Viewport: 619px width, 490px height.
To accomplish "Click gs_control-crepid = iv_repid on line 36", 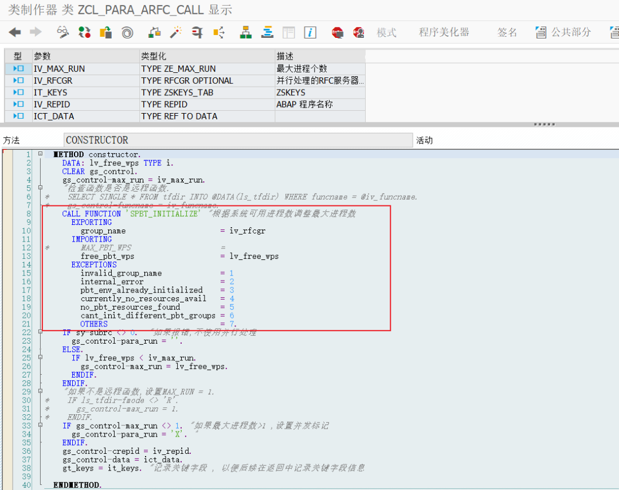I will [127, 451].
